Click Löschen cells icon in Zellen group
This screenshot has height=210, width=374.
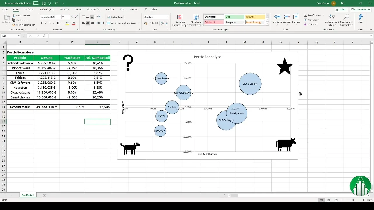click(287, 17)
